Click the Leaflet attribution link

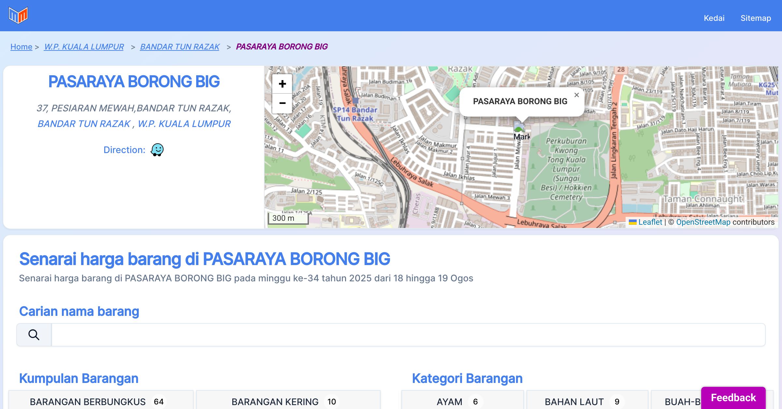pyautogui.click(x=650, y=222)
